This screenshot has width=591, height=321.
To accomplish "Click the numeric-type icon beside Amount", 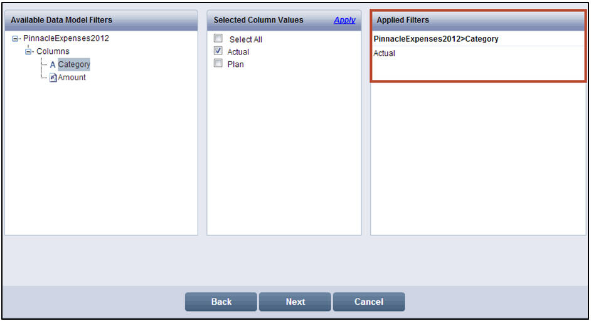I will [53, 78].
